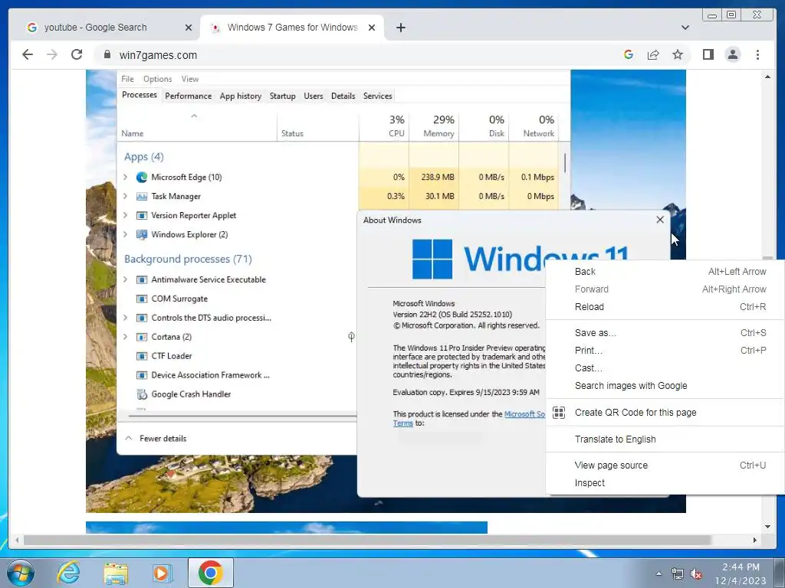Click the second image below the screenshot

(x=287, y=527)
